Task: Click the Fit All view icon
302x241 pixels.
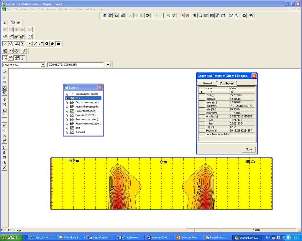Action: (x=206, y=16)
